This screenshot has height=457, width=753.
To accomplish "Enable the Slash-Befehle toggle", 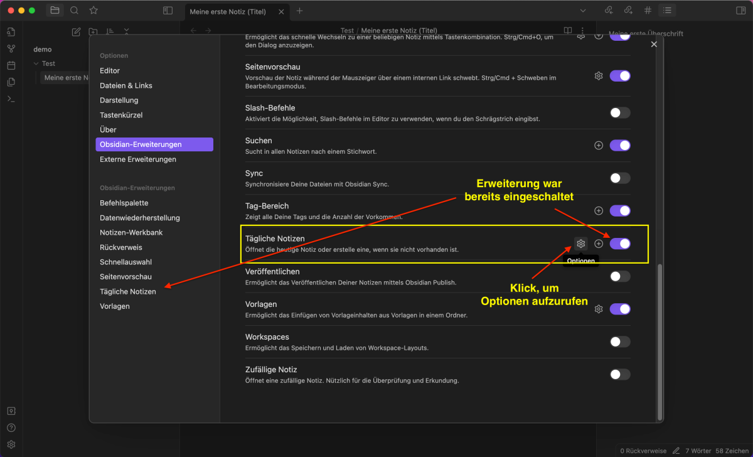I will pyautogui.click(x=620, y=113).
